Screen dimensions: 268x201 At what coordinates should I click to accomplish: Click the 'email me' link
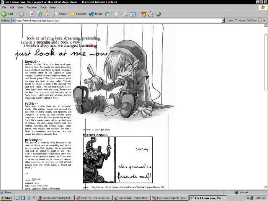point(36,162)
